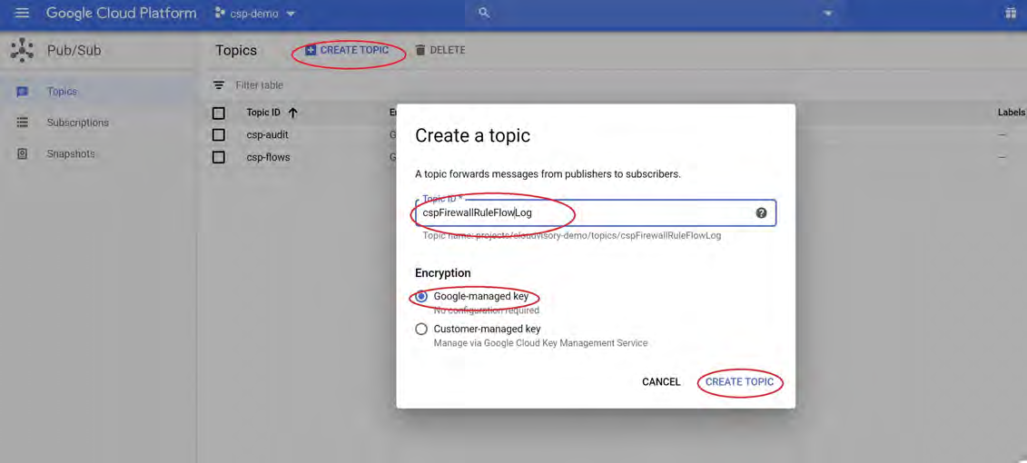1027x463 pixels.
Task: Click the toolbar CREATE TOPIC label
Action: [x=354, y=51]
